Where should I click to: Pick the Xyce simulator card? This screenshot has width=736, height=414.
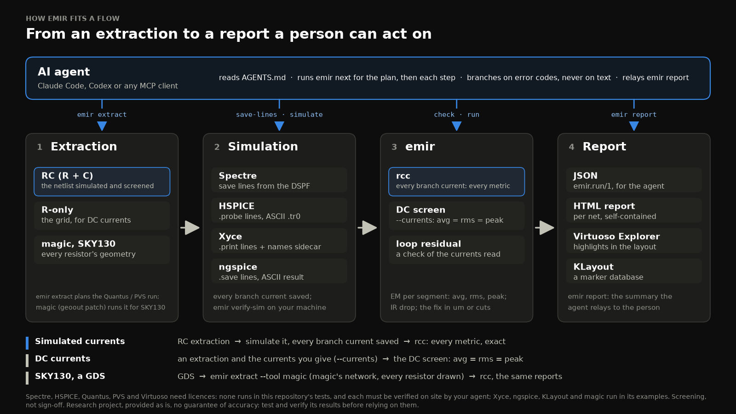279,241
